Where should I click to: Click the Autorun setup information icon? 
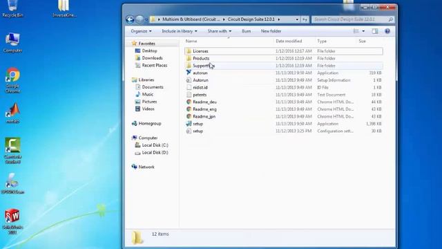[x=189, y=80]
